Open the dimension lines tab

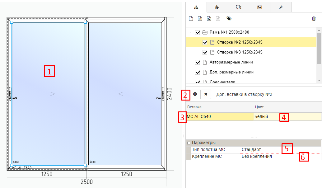[x=238, y=7]
